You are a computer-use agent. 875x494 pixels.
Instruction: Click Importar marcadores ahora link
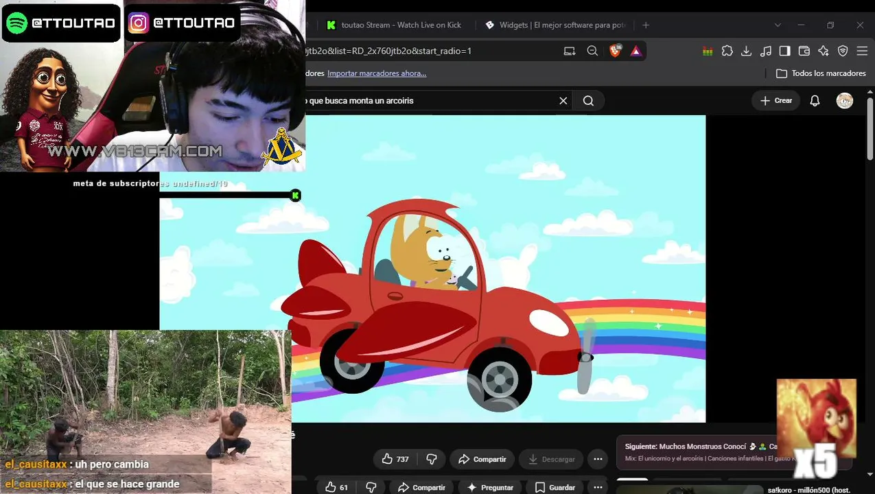[377, 73]
